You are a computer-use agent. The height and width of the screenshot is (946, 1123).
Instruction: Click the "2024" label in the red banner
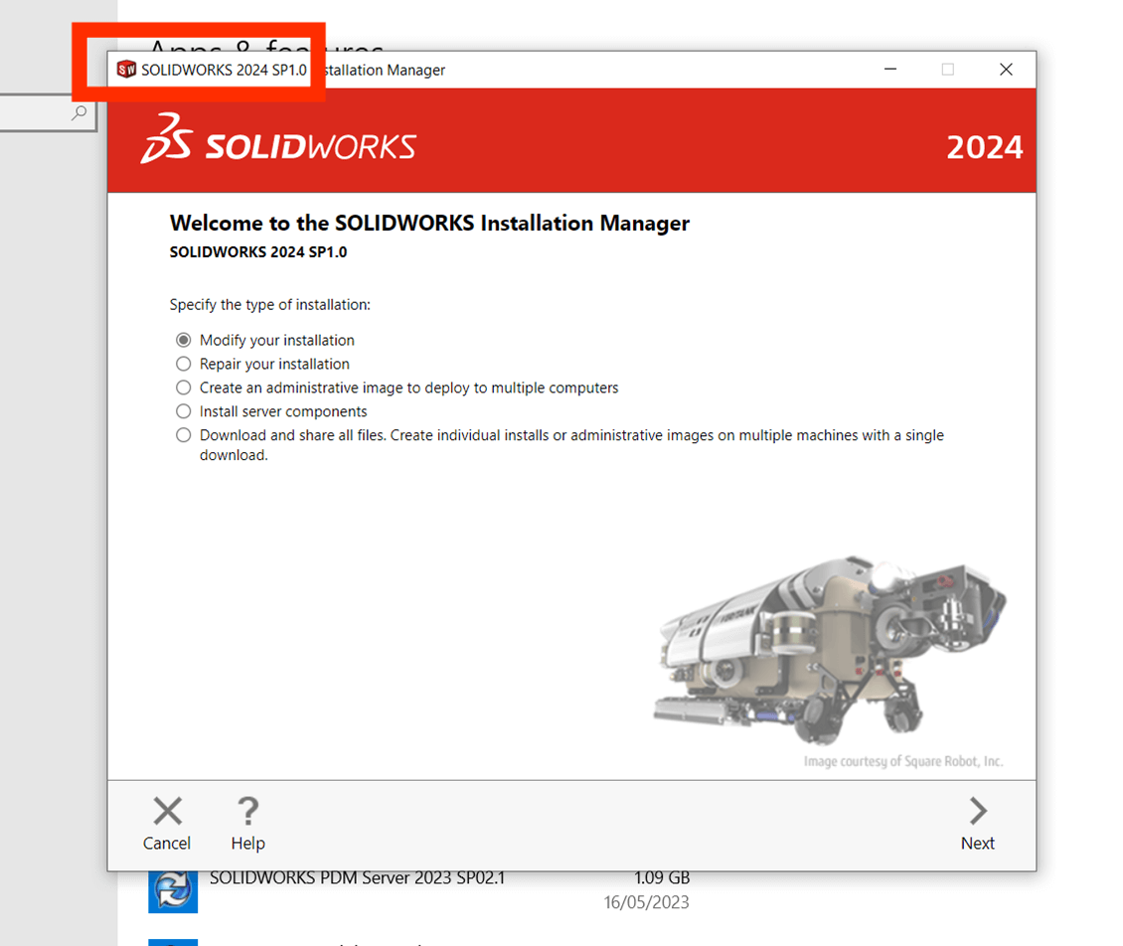click(985, 147)
